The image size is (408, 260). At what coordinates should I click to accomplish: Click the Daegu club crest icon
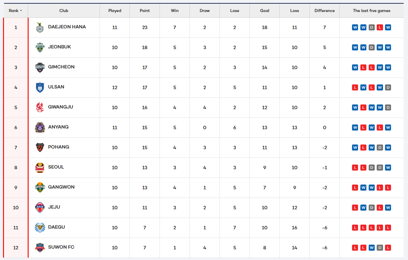(x=40, y=227)
